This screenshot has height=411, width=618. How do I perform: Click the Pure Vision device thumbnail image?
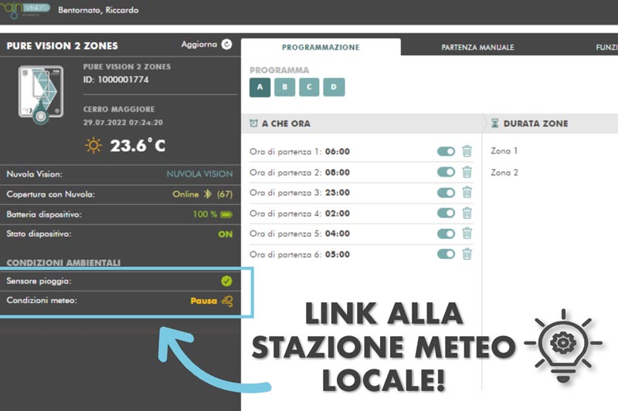[40, 94]
